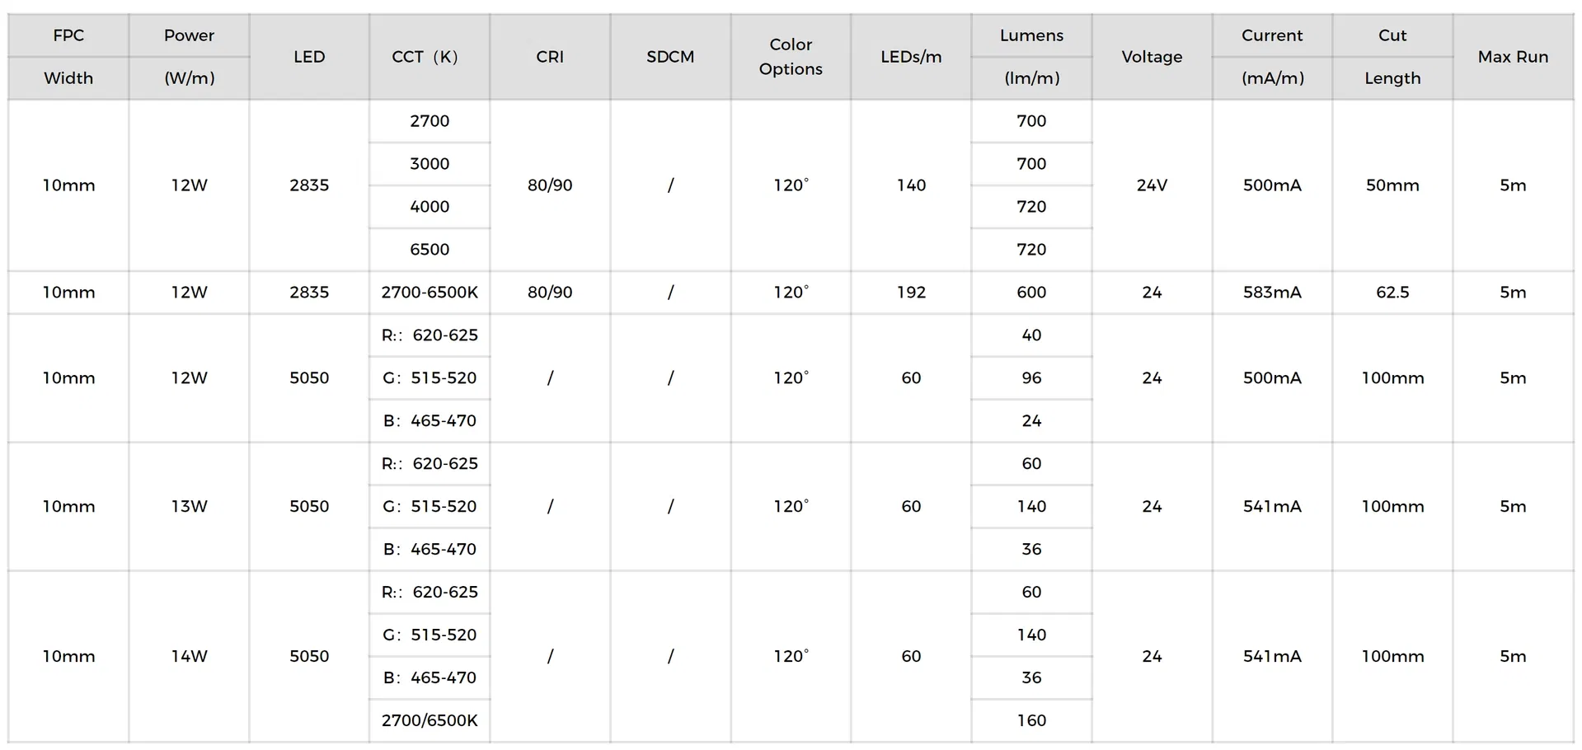Click the 14W power cell
Viewport: 1582px width, 750px height.
click(x=189, y=657)
